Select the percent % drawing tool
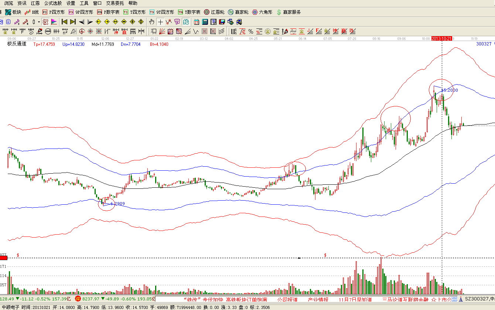 point(251,31)
